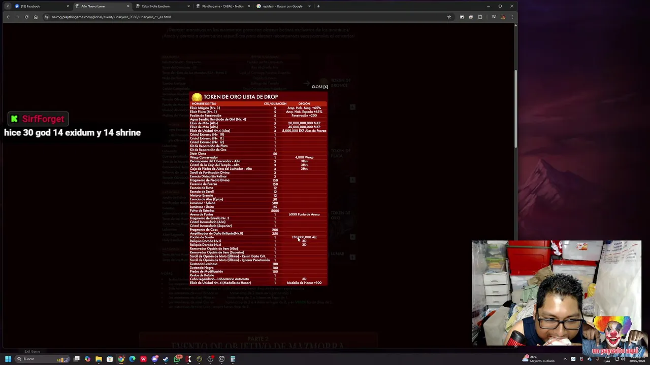
Task: Close the Facebook tab
Action: (68, 6)
